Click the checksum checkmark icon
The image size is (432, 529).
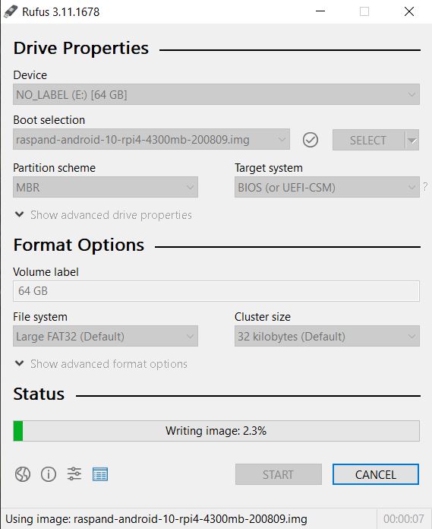coord(311,140)
